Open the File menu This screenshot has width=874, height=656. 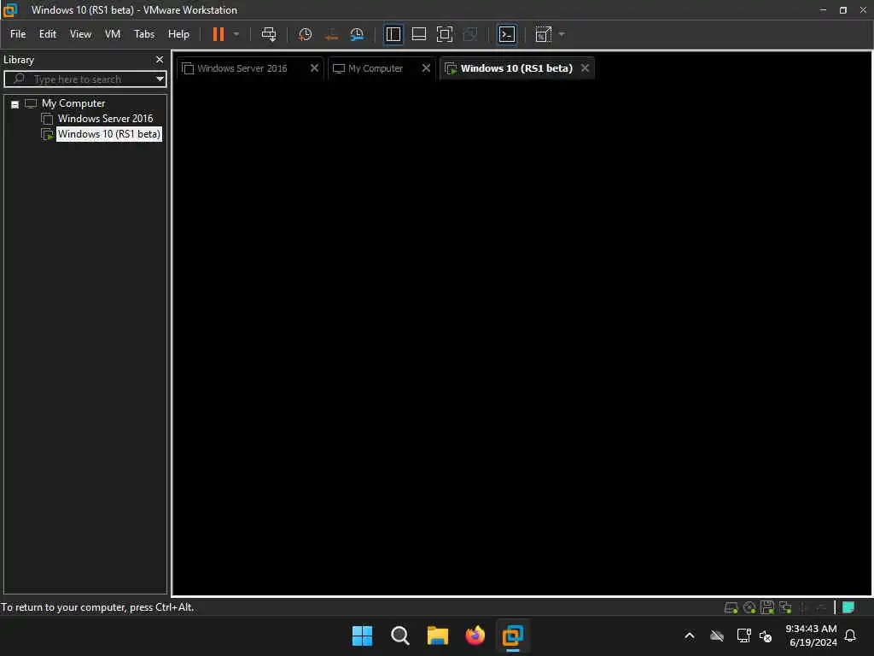pyautogui.click(x=18, y=34)
